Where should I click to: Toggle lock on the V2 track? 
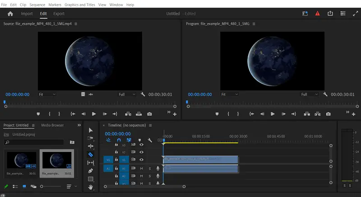(x=116, y=152)
